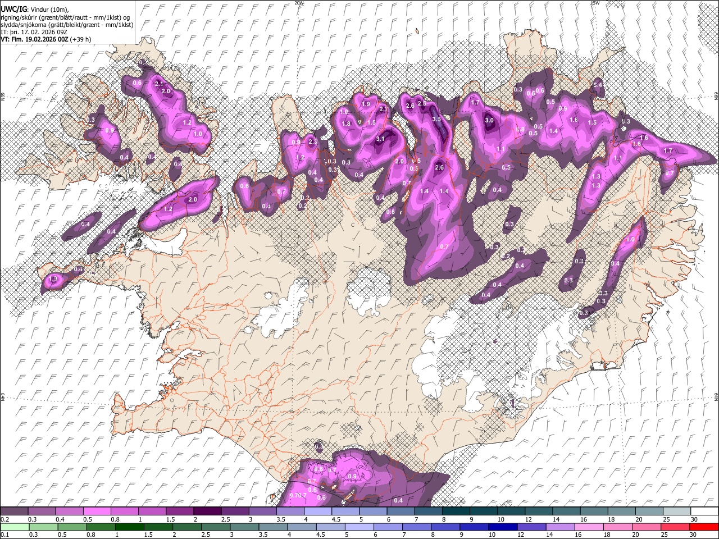Click the "64N" latitude label on the right edge

click(x=716, y=396)
